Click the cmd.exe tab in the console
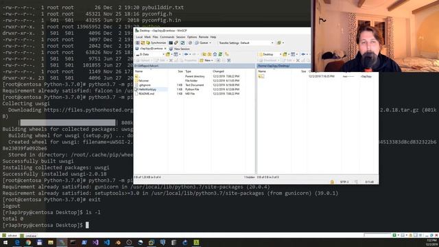439x247 pixels. [x=29, y=235]
